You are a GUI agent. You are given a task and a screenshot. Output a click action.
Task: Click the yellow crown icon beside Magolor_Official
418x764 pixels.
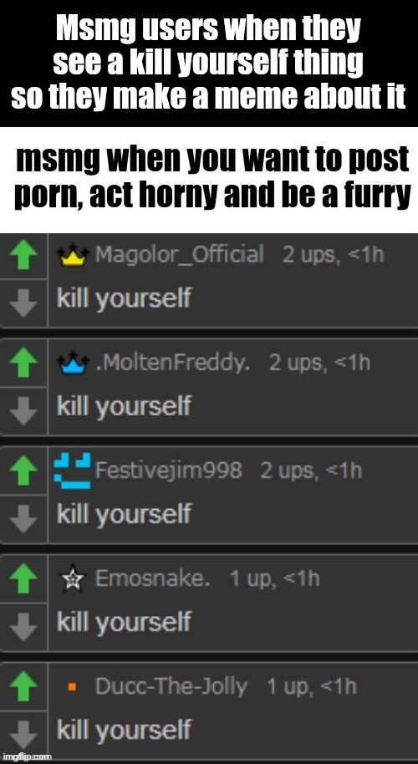73,257
